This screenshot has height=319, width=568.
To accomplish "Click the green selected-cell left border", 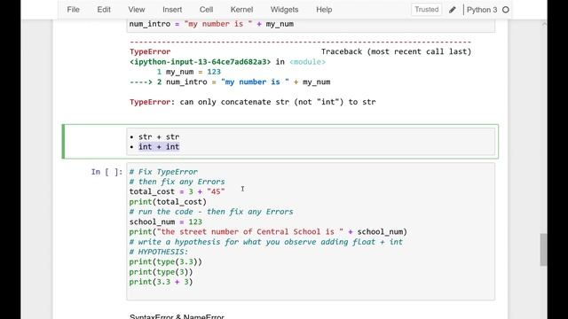I will click(63, 142).
